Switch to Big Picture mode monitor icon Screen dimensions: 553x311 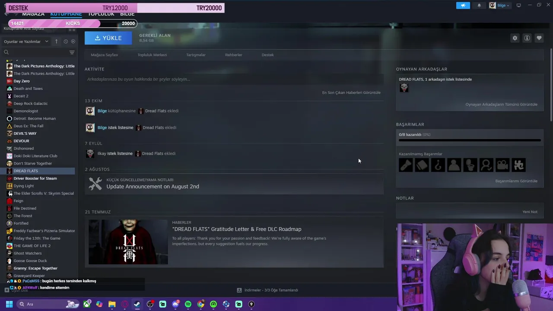pos(519,5)
